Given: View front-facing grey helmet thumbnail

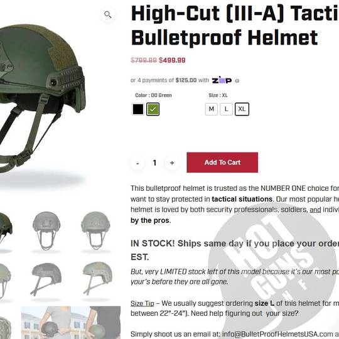Looking at the screenshot, I should (x=46, y=231).
